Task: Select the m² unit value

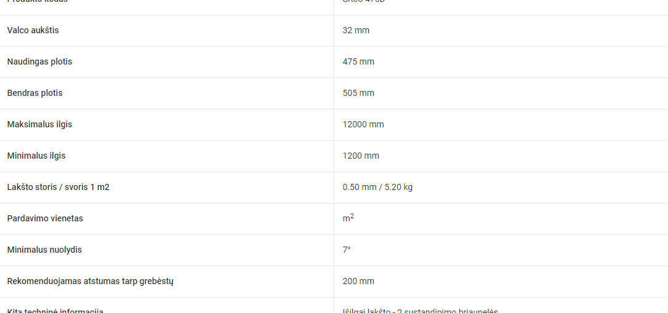Action: [x=348, y=218]
